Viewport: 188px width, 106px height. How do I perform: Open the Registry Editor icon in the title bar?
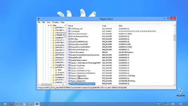pos(38,19)
